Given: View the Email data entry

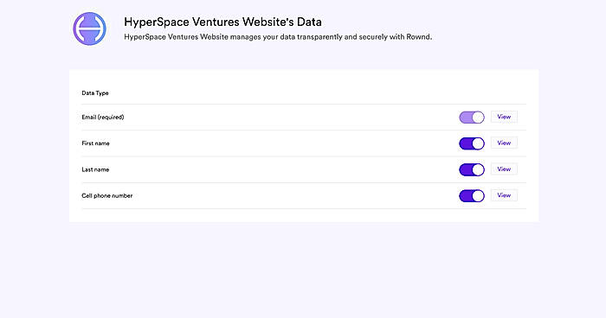Looking at the screenshot, I should coord(504,117).
